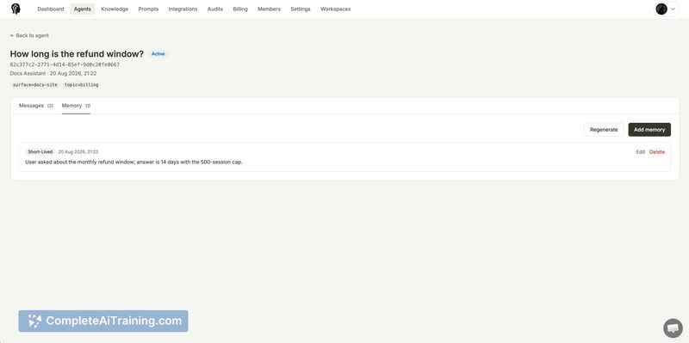The width and height of the screenshot is (689, 343).
Task: Go to Billing in the navigation
Action: (x=240, y=9)
